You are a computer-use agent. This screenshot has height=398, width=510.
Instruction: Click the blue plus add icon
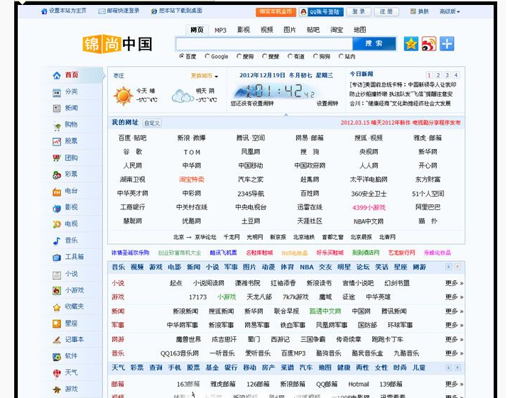pos(447,44)
